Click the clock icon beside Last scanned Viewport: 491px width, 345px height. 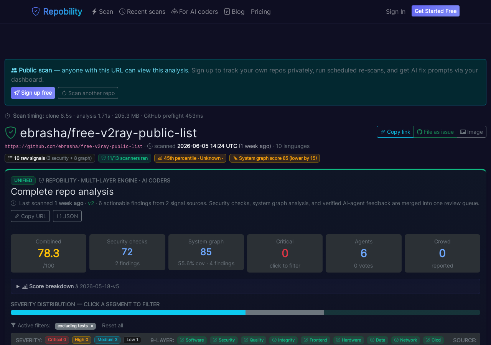(13, 203)
